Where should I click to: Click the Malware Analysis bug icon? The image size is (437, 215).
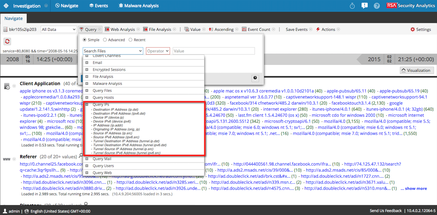[x=121, y=6]
